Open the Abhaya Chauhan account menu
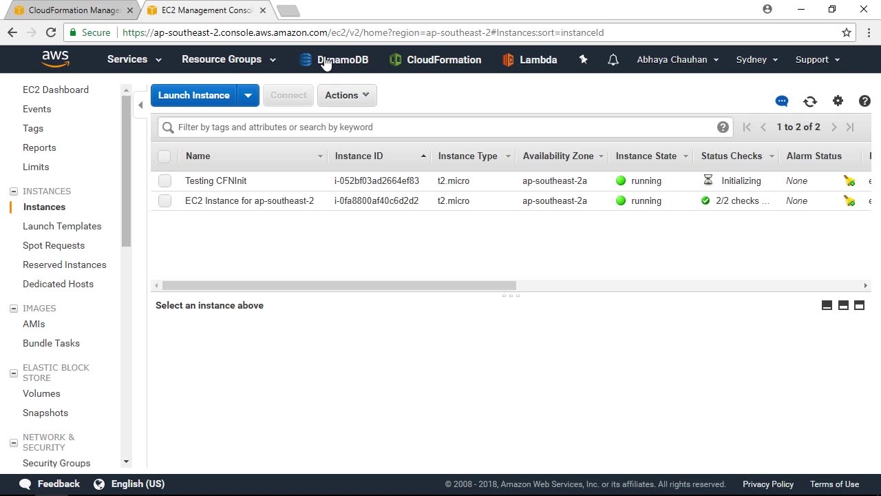The image size is (881, 496). (x=678, y=59)
